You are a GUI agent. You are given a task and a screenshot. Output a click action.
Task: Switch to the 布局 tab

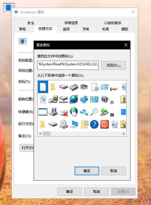point(106,29)
